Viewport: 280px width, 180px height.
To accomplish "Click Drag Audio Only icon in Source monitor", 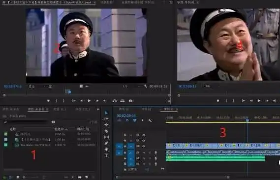I will (87, 86).
